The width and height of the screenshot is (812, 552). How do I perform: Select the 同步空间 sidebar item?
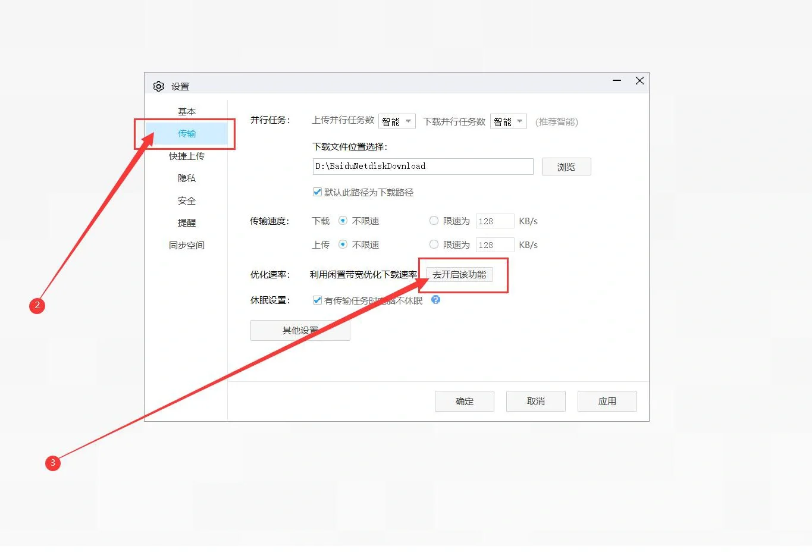[x=186, y=244]
